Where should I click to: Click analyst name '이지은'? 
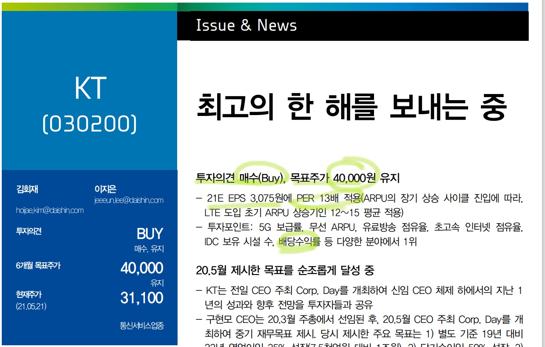[105, 190]
